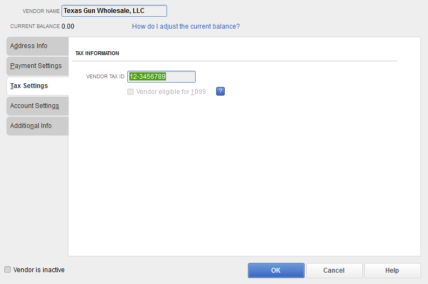
Task: Click the TAX INFORMATION heading
Action: pyautogui.click(x=97, y=53)
